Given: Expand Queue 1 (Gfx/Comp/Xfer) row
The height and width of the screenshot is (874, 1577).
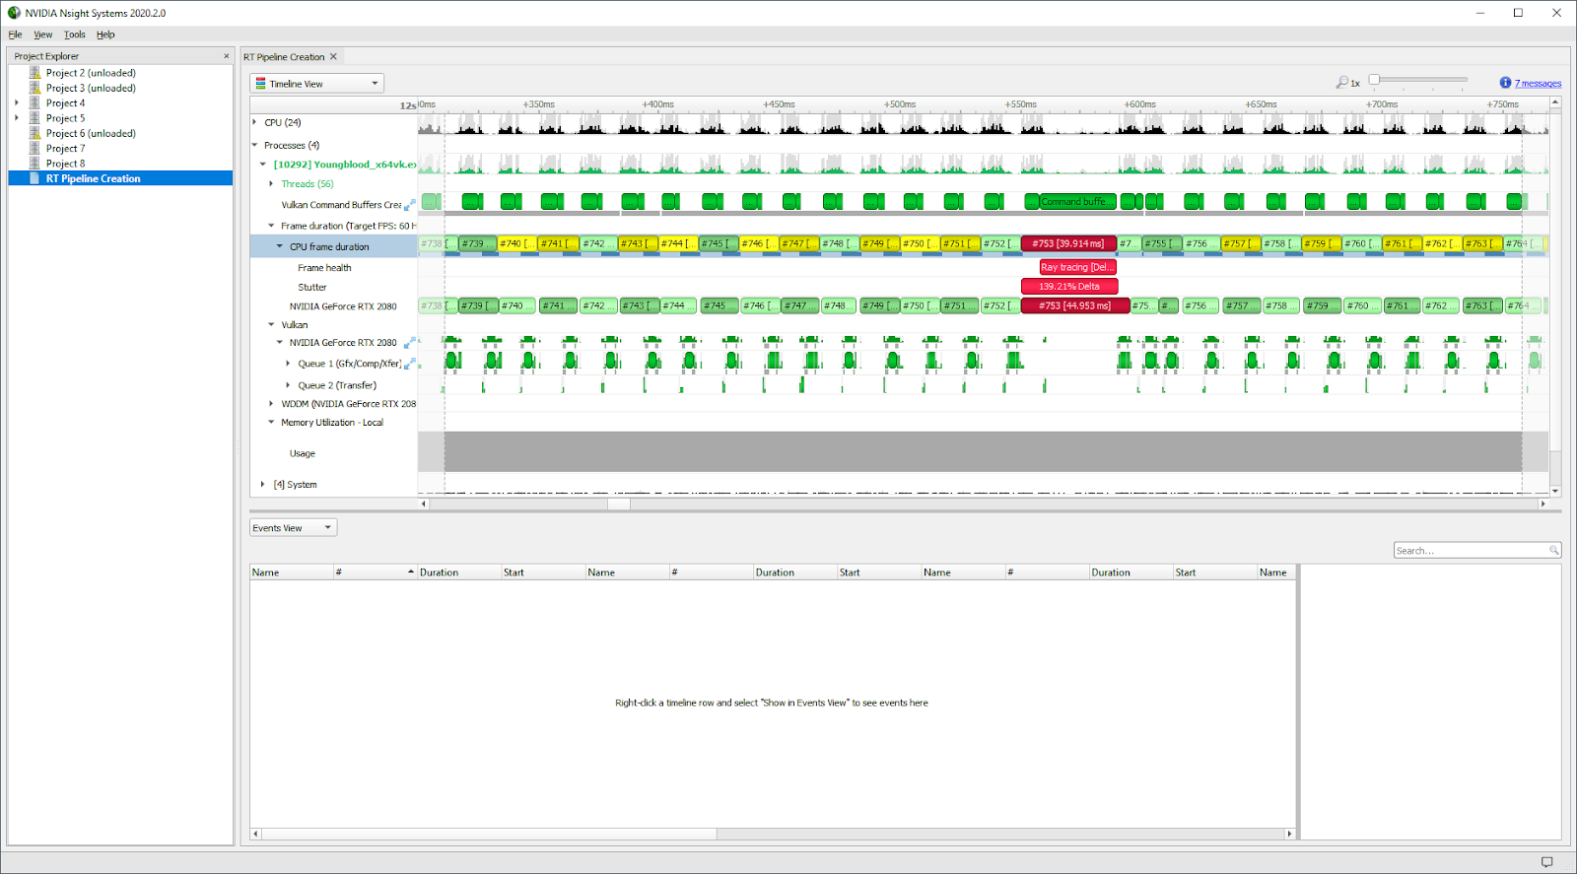Looking at the screenshot, I should pyautogui.click(x=288, y=364).
